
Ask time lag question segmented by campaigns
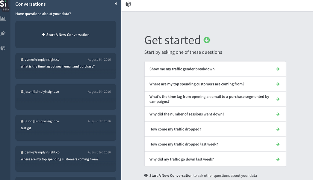coord(215,99)
